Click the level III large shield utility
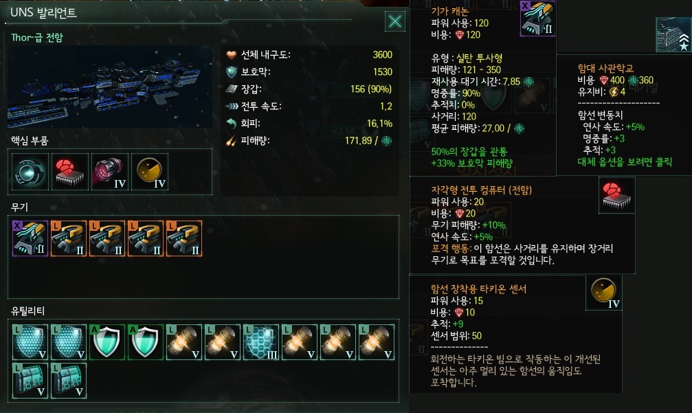 (x=261, y=342)
